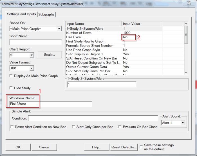
Task: Click the Simple Alert Condition field
Action: point(93,118)
